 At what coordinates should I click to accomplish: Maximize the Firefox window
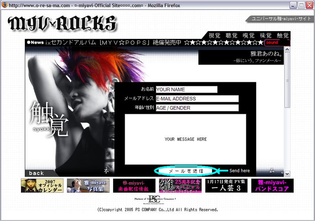click(x=301, y=5)
